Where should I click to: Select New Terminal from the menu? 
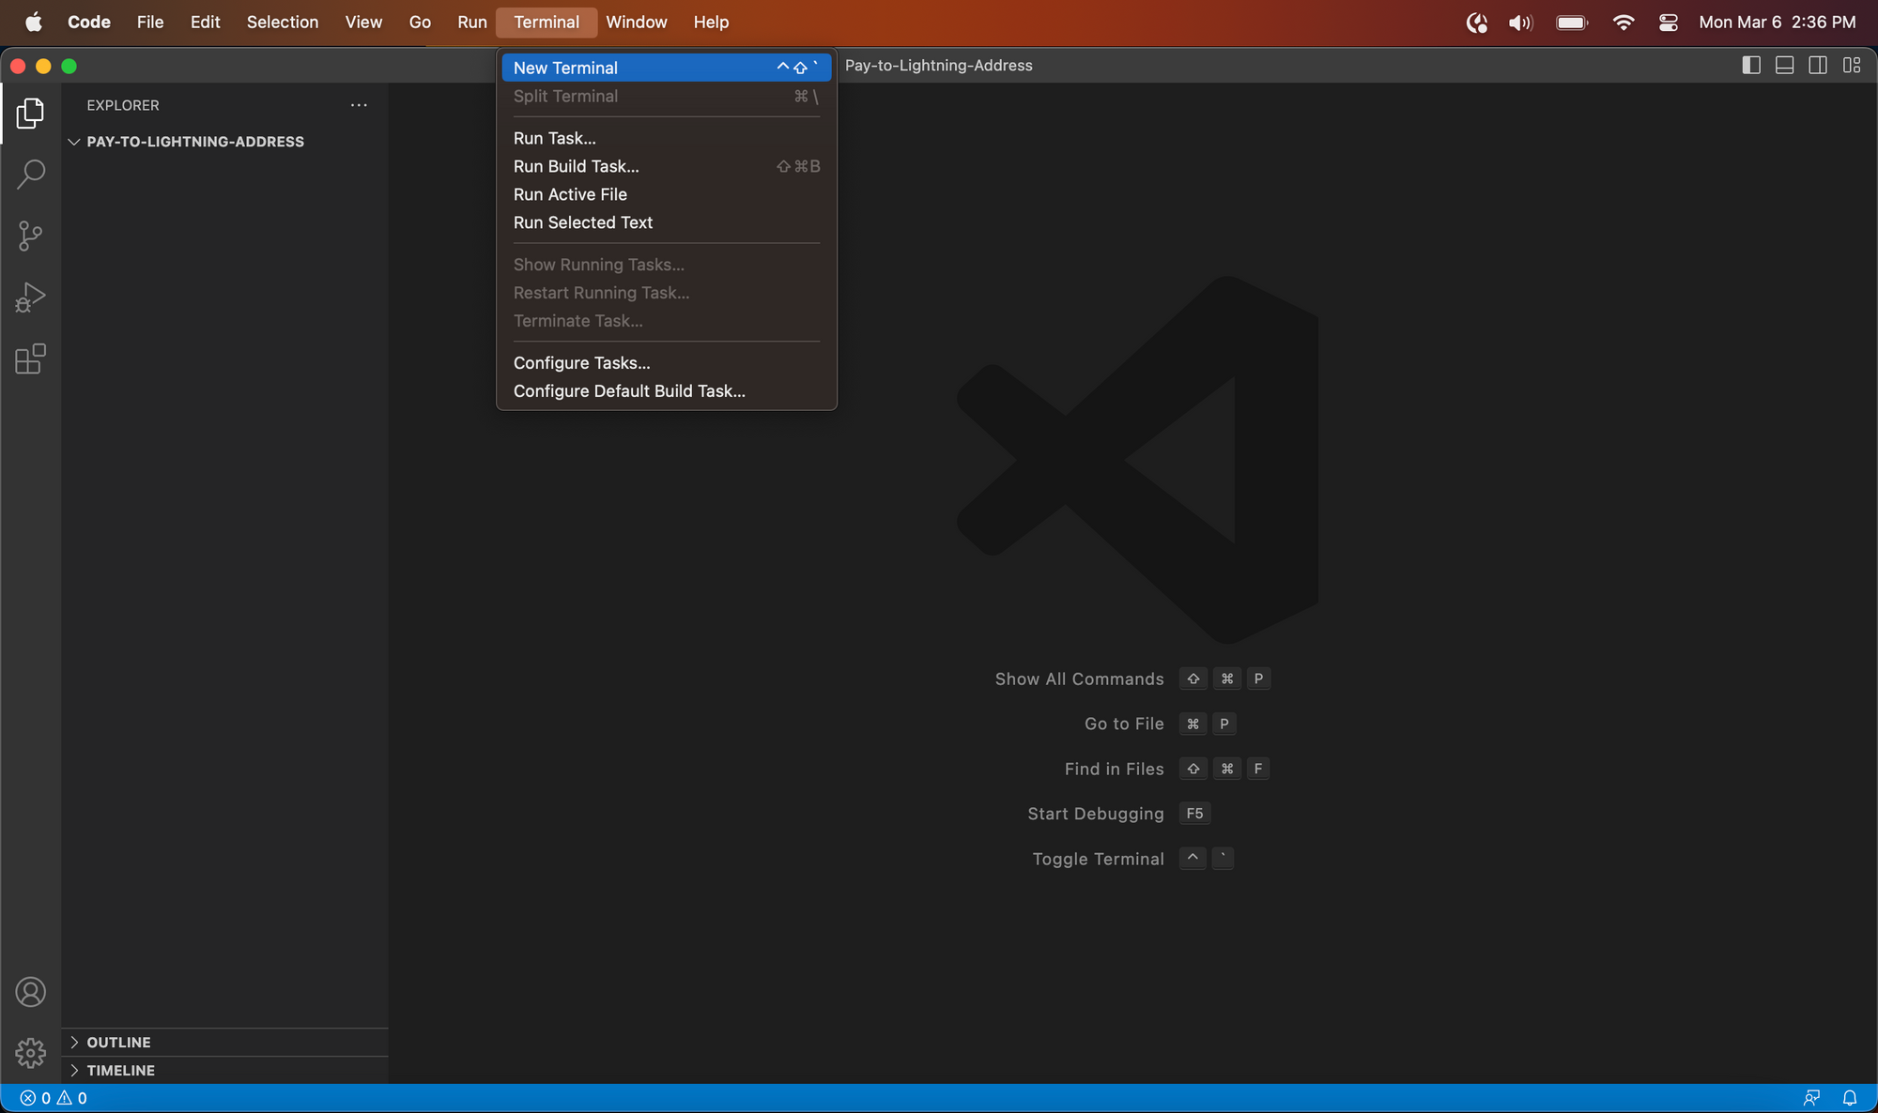pyautogui.click(x=667, y=68)
